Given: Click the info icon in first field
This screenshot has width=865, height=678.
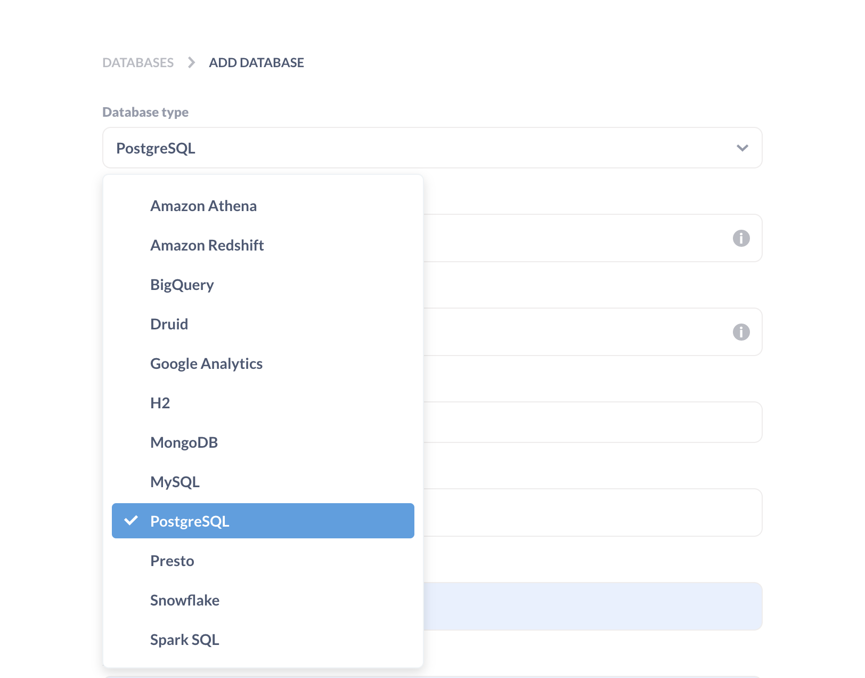Looking at the screenshot, I should pyautogui.click(x=741, y=238).
